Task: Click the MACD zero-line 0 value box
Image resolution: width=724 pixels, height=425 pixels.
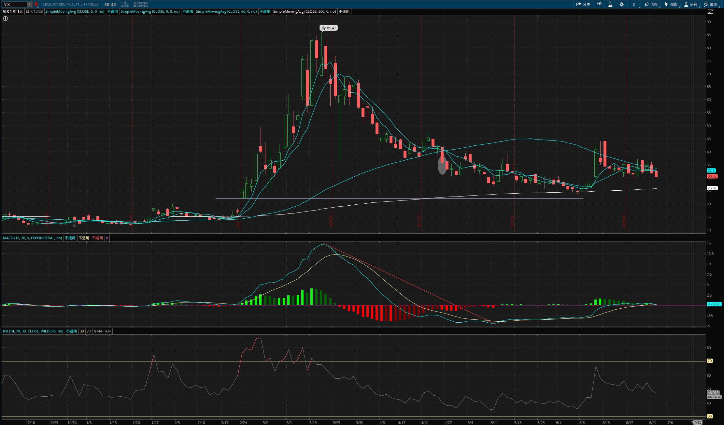Action: pos(107,238)
